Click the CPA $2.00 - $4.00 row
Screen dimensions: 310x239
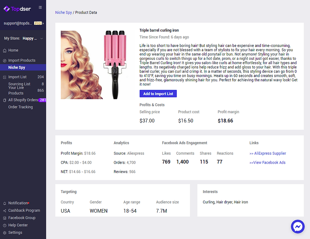click(76, 162)
